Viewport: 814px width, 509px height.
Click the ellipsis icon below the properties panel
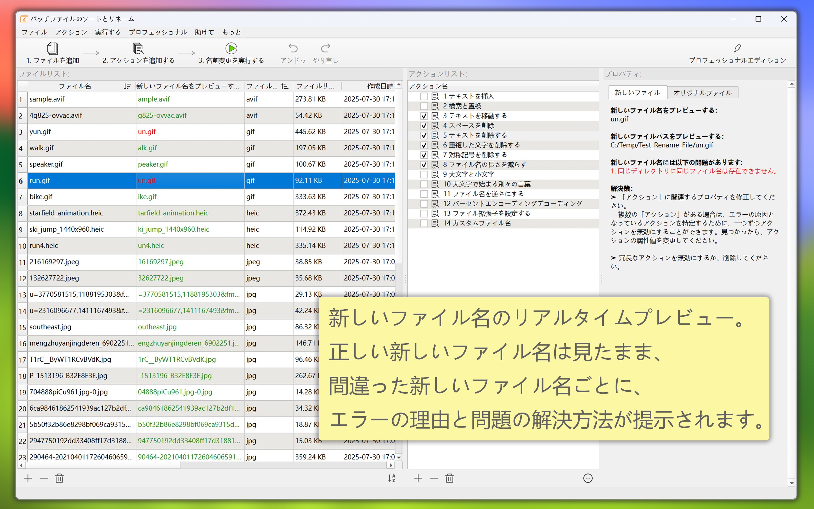(588, 478)
